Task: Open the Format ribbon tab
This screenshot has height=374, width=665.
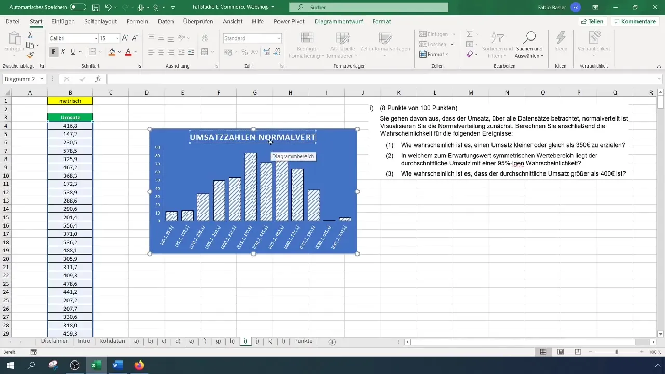Action: (381, 21)
